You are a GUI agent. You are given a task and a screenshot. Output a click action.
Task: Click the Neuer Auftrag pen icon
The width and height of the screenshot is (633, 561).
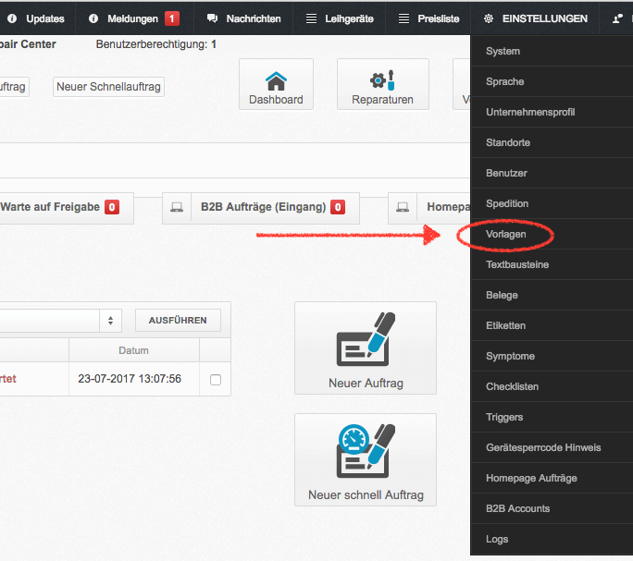(x=366, y=339)
